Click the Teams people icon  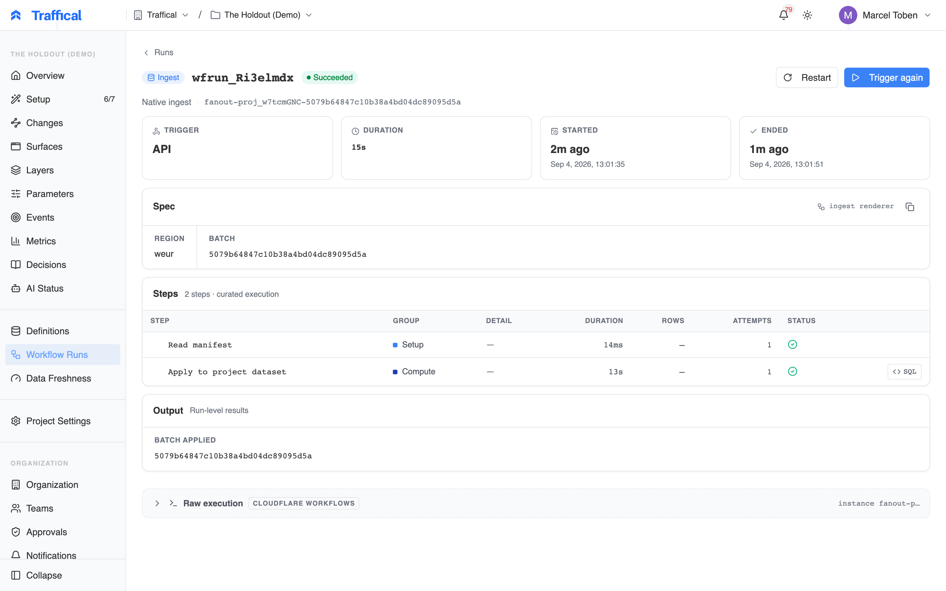coord(16,508)
